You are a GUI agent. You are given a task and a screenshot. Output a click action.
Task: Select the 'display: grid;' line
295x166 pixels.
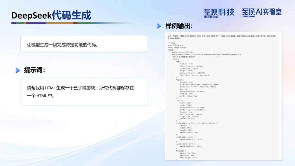coord(187,82)
